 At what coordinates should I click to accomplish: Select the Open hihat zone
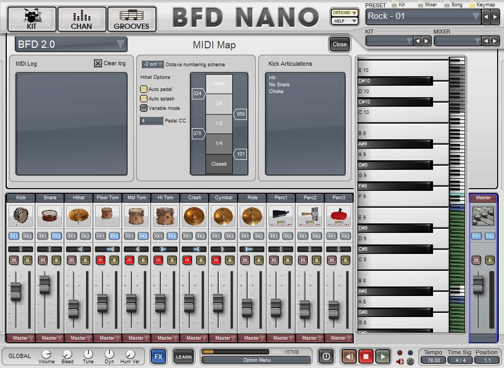pyautogui.click(x=219, y=84)
